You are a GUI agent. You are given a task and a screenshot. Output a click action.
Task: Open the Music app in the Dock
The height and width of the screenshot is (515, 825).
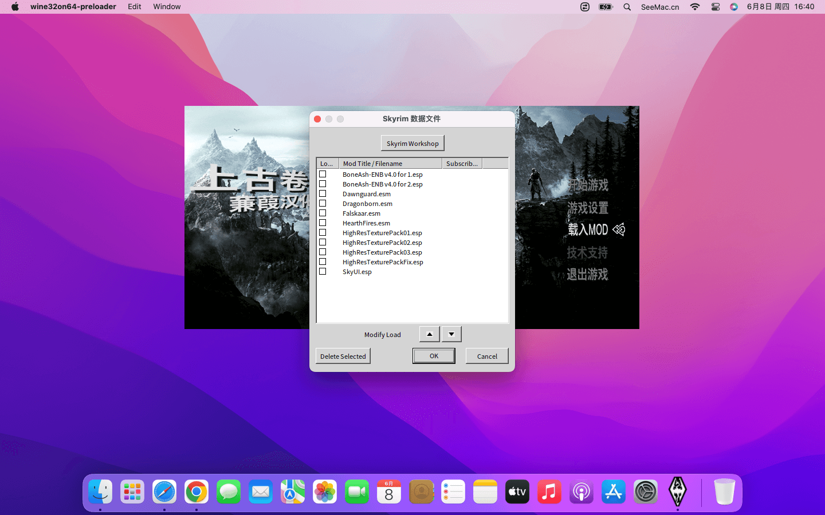[549, 492]
